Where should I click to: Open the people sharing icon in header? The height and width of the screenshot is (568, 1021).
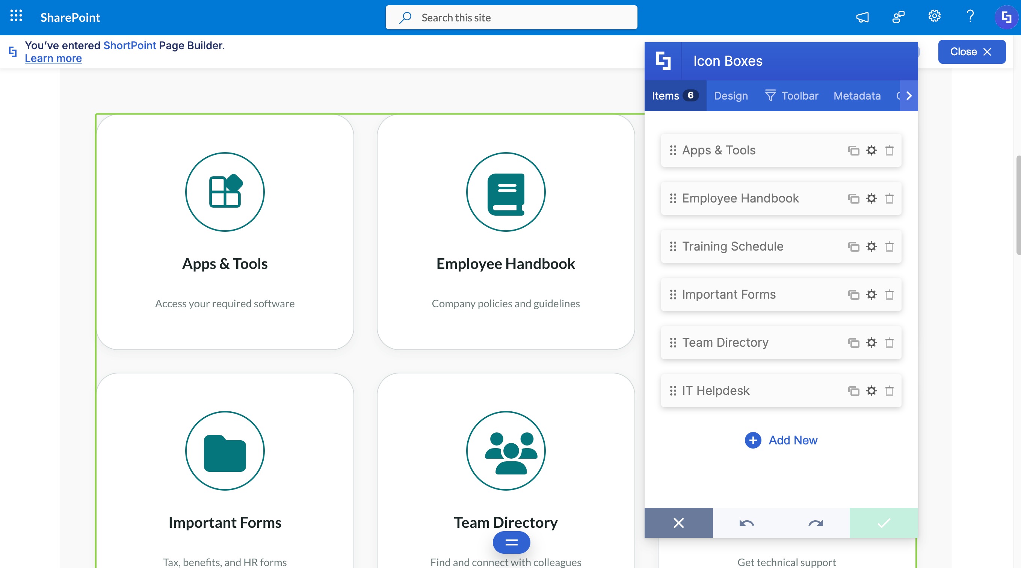point(898,17)
